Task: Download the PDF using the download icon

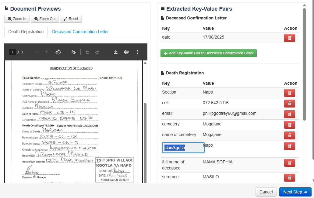Action: [116, 52]
